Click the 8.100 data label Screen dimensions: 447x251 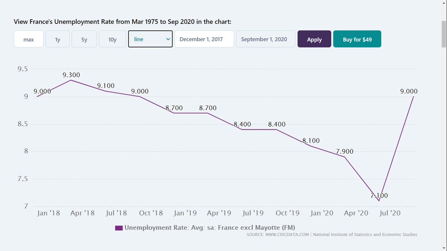pyautogui.click(x=311, y=141)
